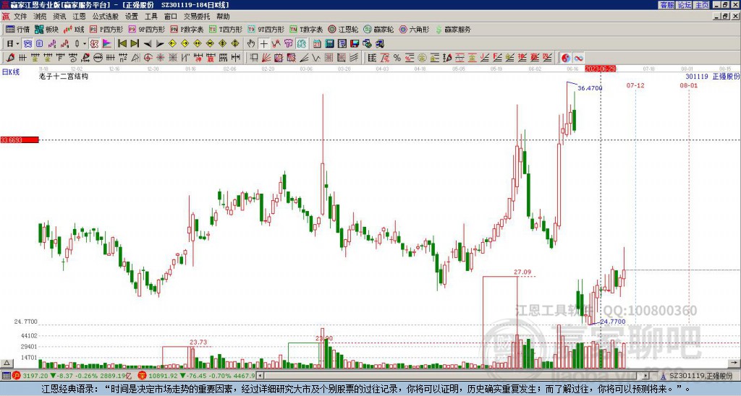Switch to K线 candlestick chart
741x396 pixels.
pyautogui.click(x=74, y=29)
